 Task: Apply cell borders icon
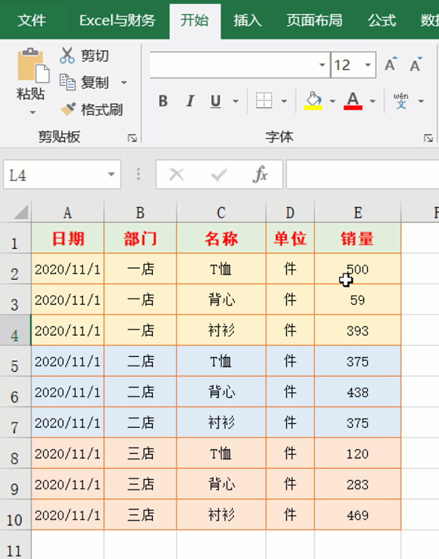[264, 101]
